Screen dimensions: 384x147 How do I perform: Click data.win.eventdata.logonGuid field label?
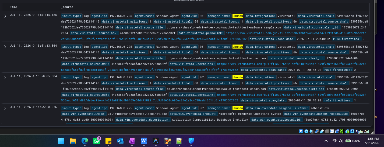pos(277,120)
